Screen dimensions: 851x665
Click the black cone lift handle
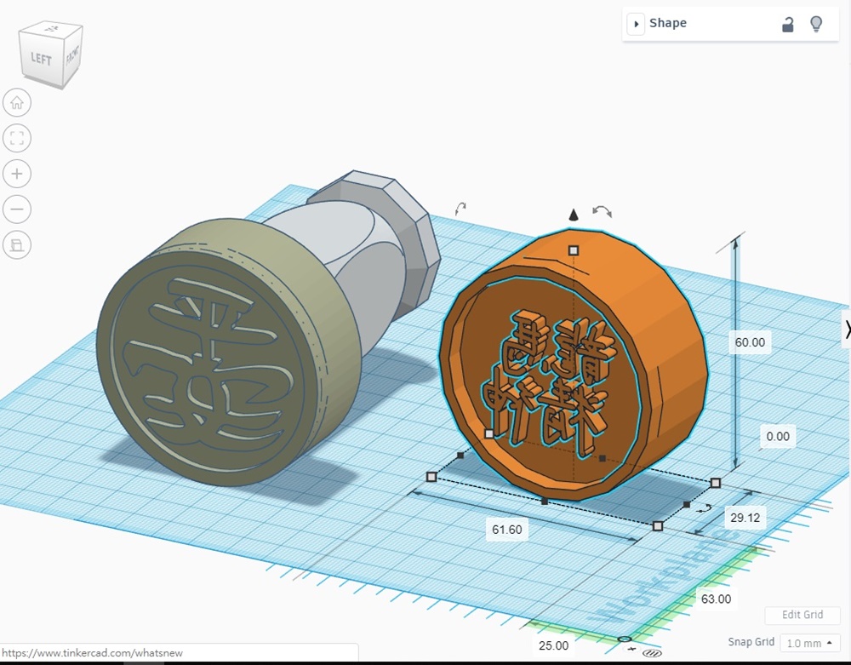pos(574,215)
